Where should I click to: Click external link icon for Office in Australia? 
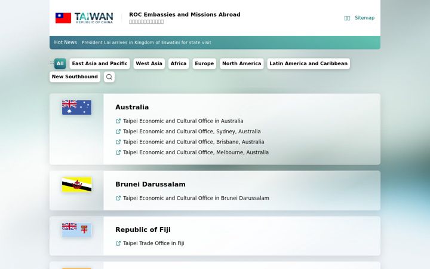(118, 121)
